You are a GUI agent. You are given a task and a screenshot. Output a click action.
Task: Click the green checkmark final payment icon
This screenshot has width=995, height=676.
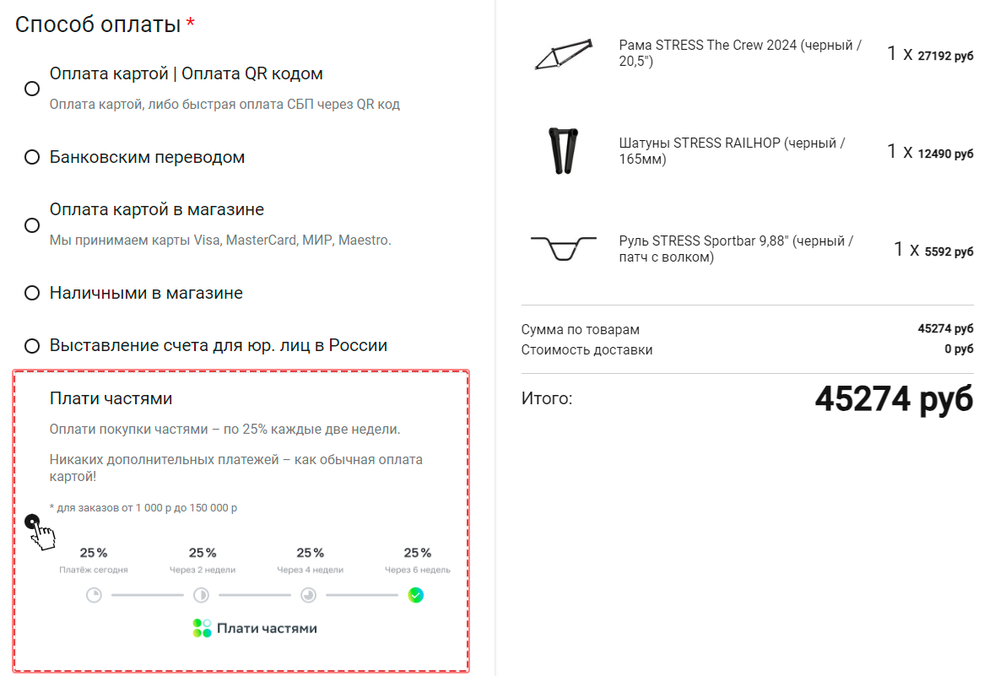(416, 596)
